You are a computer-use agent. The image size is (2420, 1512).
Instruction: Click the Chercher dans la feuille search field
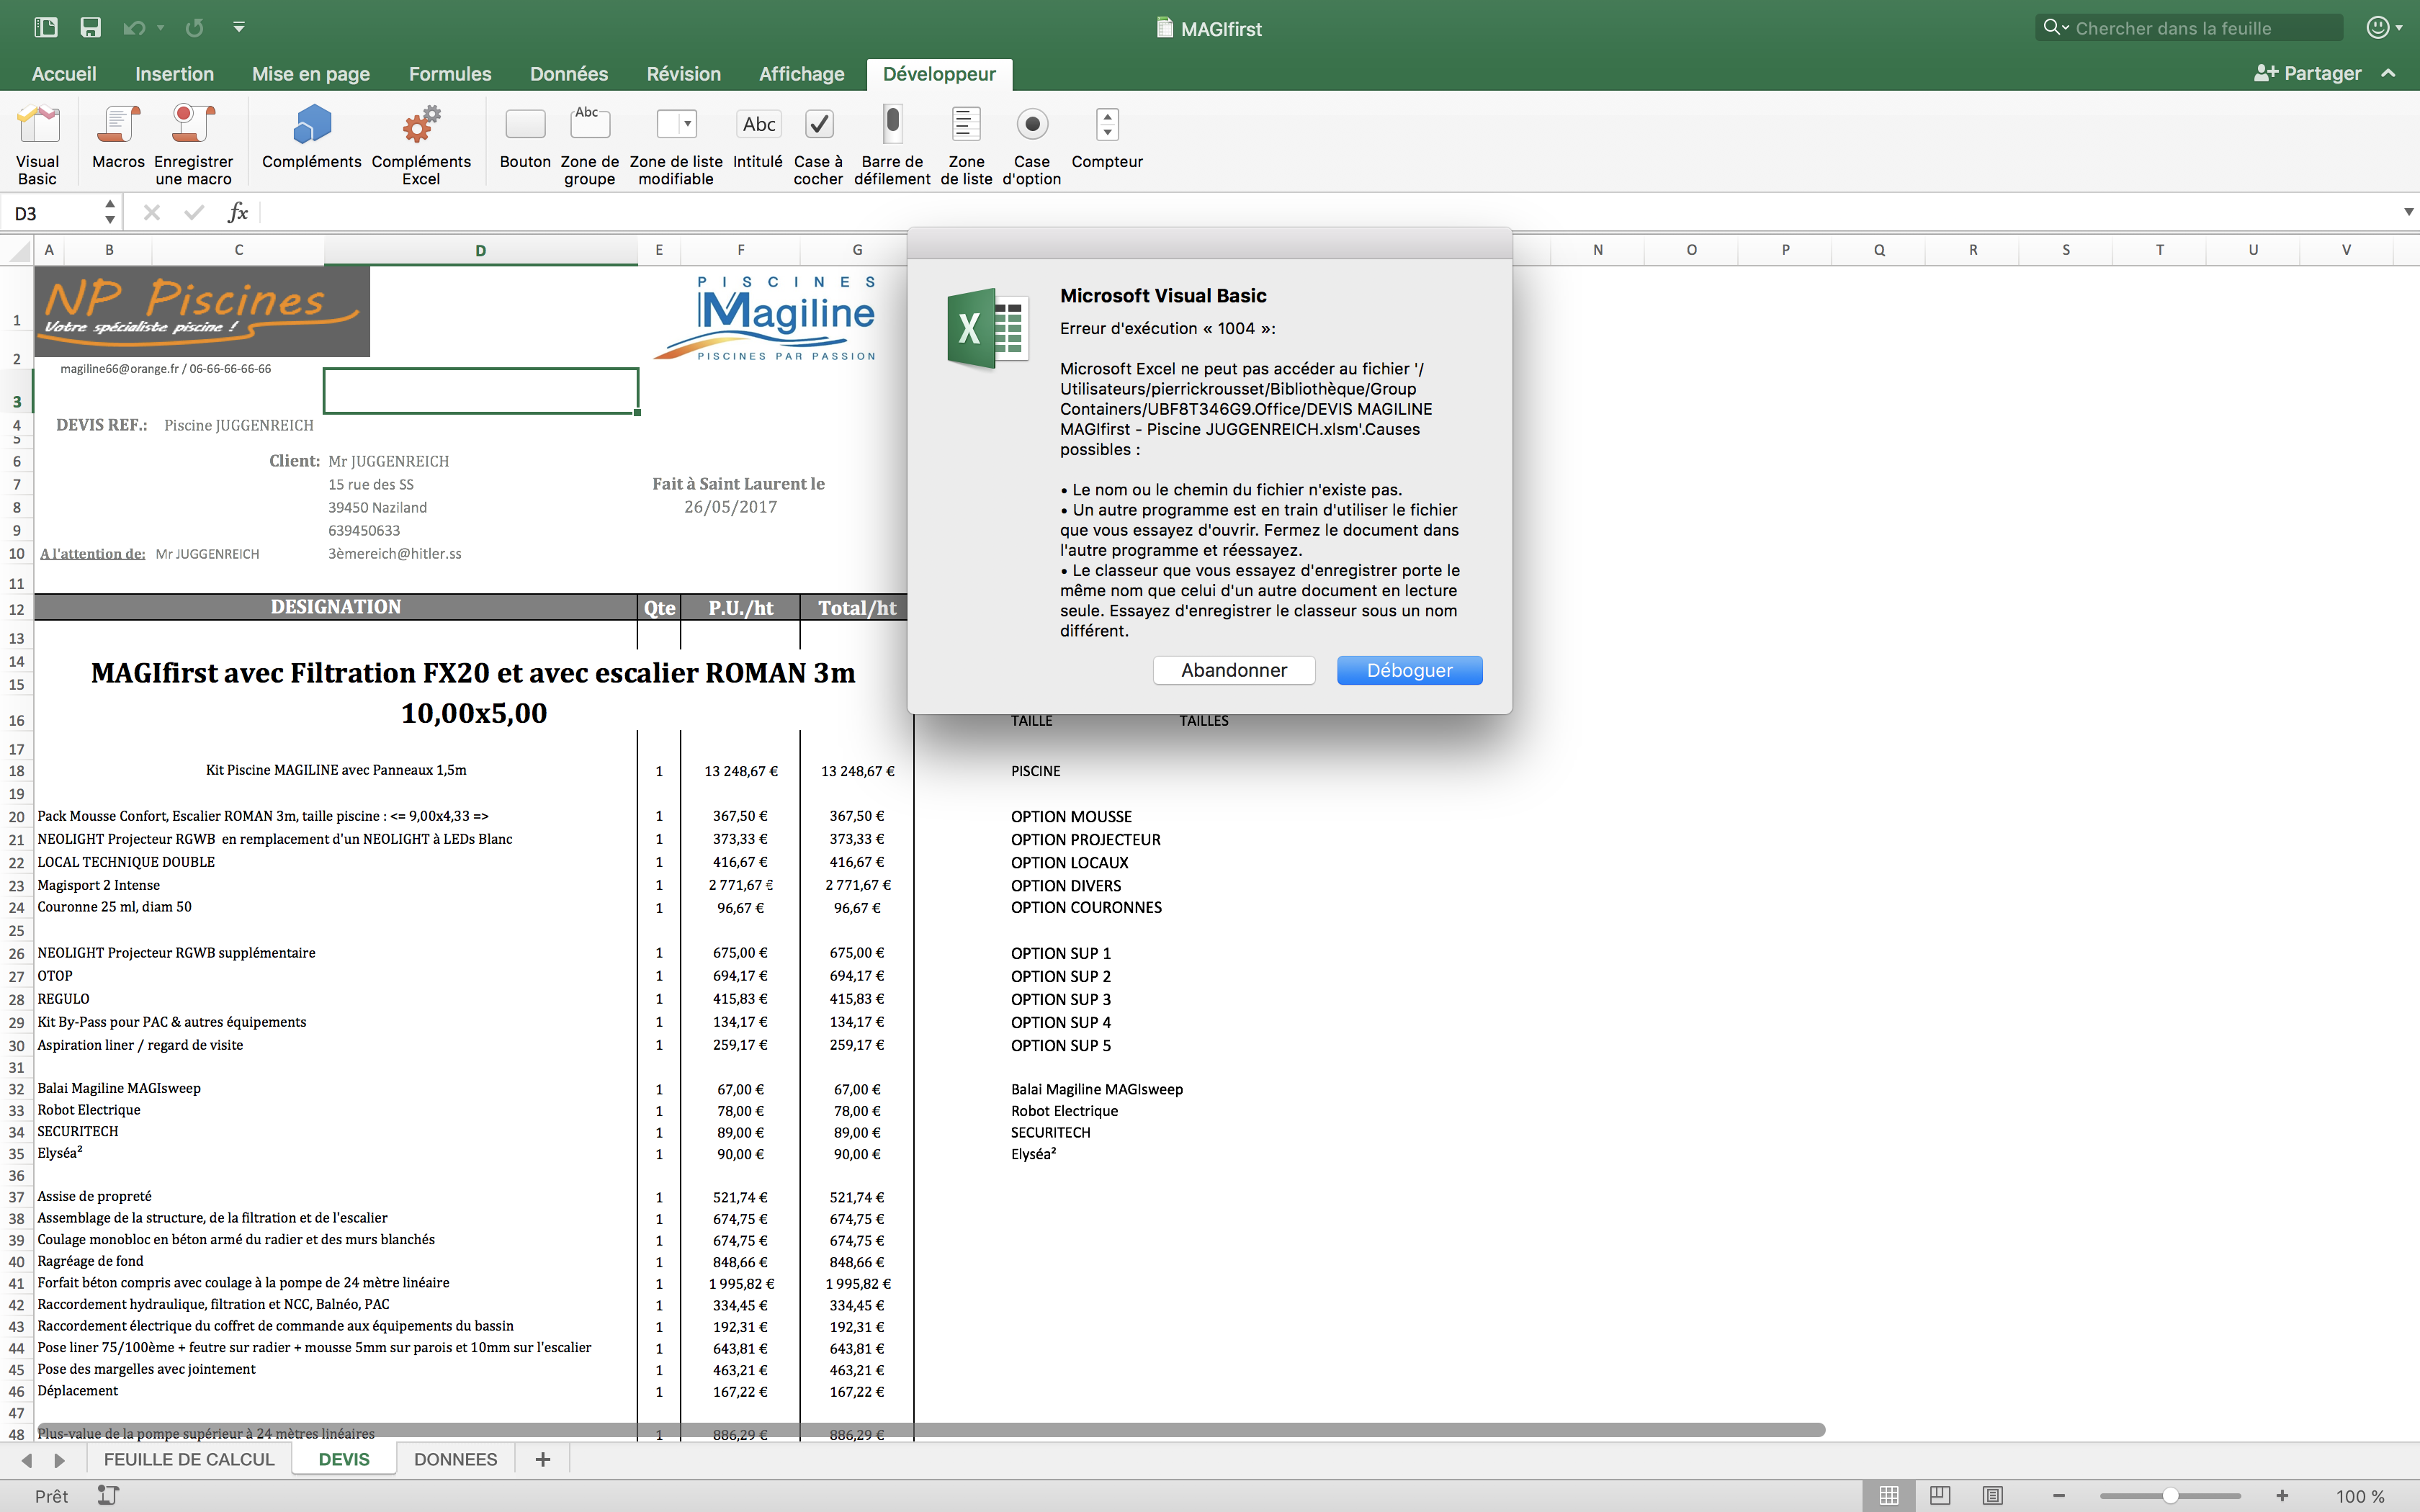[2190, 28]
